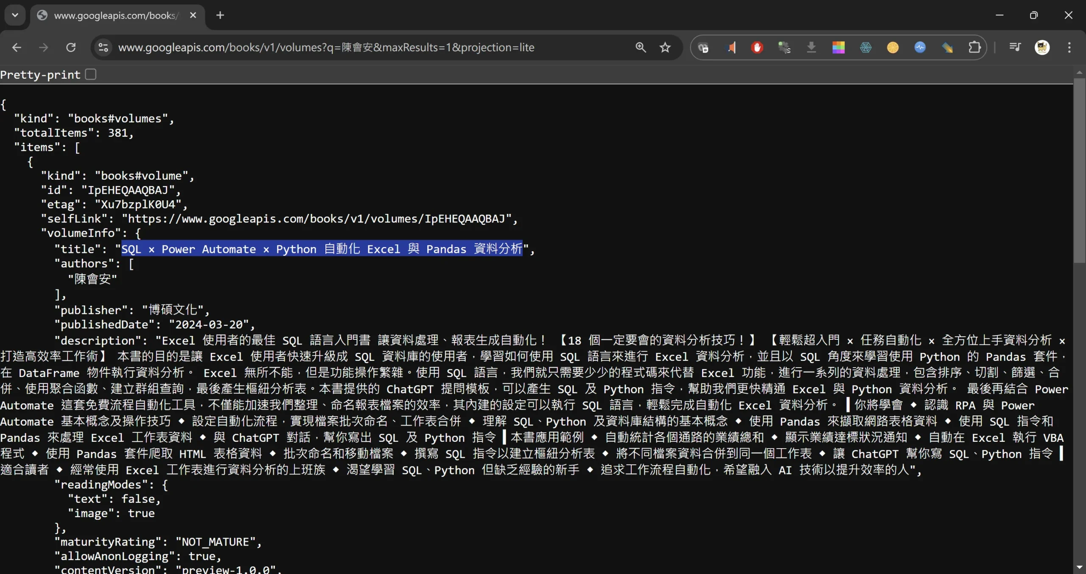Click the orange-red megaphone extension icon
1086x574 pixels.
click(x=731, y=47)
